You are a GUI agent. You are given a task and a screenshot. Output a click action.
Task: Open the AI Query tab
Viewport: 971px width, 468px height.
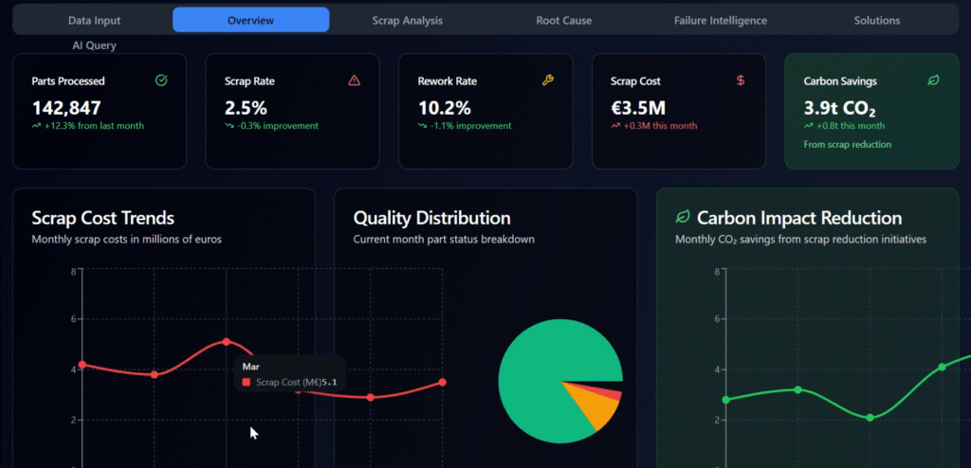click(95, 45)
